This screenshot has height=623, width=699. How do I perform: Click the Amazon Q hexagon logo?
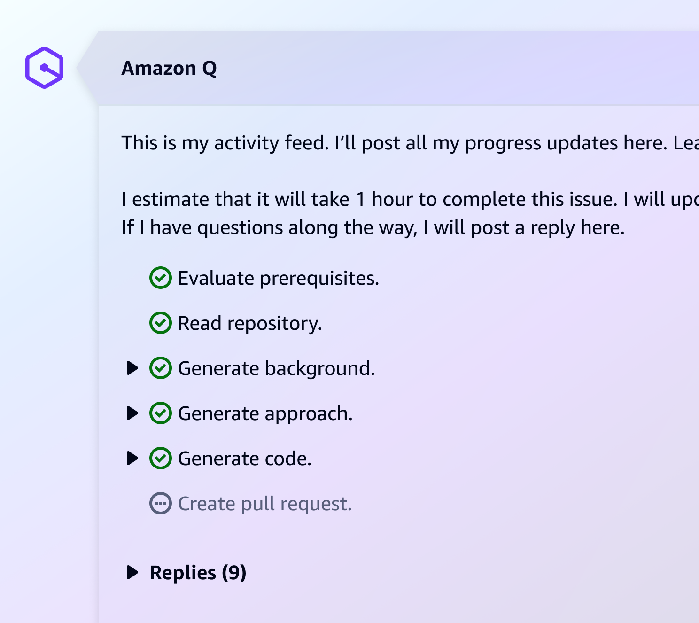pyautogui.click(x=45, y=68)
